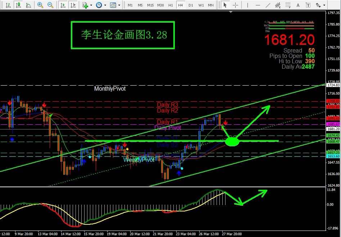The width and height of the screenshot is (341, 237).
Task: Select the trendline drawing tool
Action: [x=267, y=5]
